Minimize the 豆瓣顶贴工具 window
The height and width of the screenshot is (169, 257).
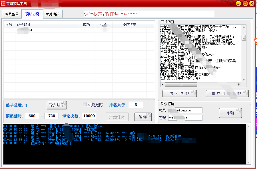(238, 3)
